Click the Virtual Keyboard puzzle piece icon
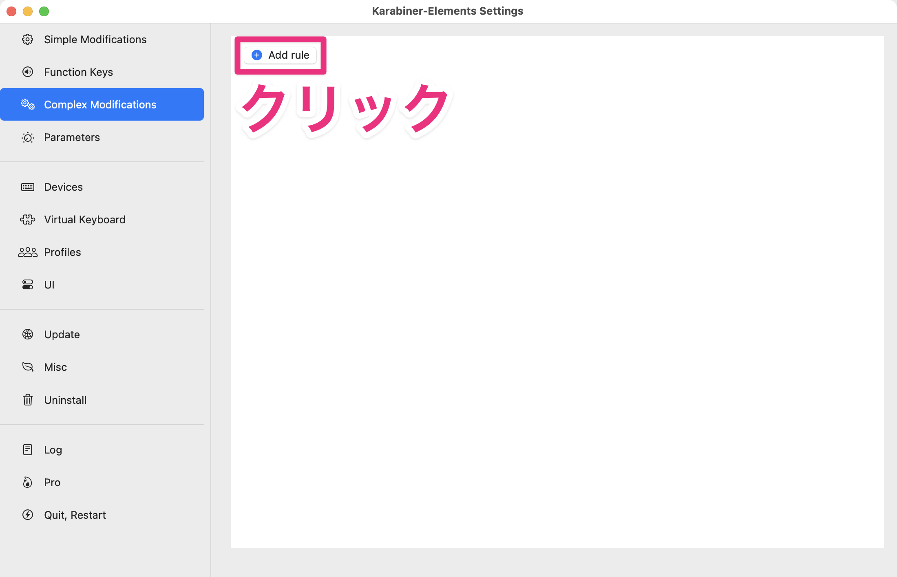The height and width of the screenshot is (577, 897). click(27, 219)
